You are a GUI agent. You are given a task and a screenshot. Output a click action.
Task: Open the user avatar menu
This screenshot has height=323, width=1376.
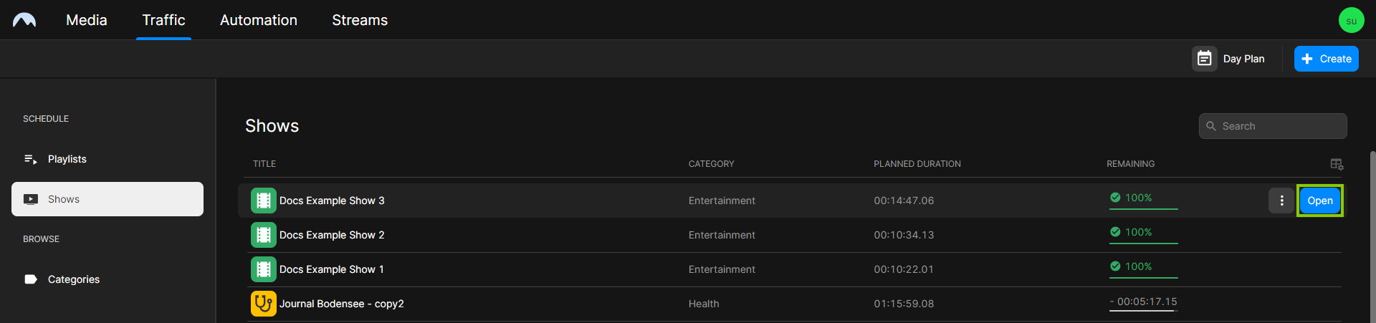pos(1351,20)
